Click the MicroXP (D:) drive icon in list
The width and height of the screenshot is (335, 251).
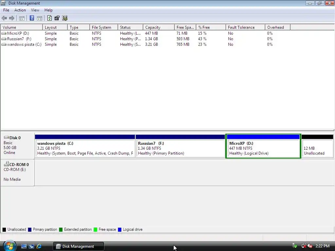click(4, 33)
